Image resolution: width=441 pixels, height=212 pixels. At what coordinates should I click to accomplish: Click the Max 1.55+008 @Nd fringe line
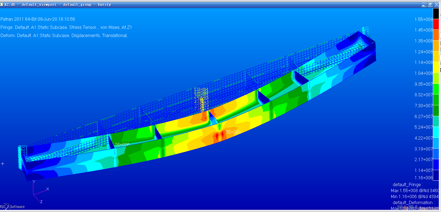tap(415, 191)
